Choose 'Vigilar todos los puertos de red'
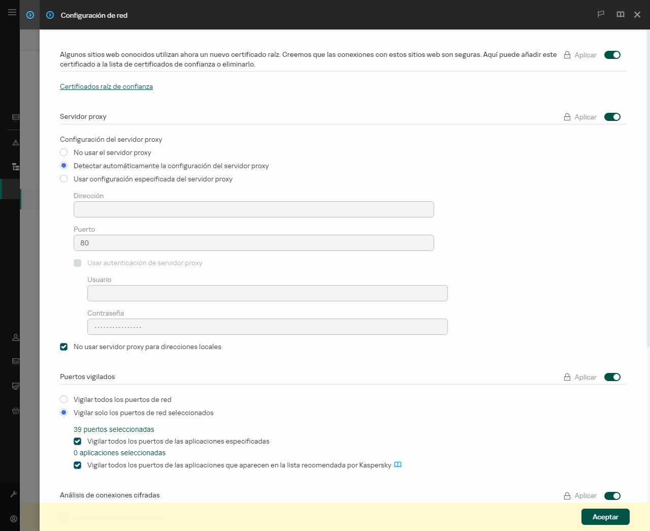650x531 pixels. pyautogui.click(x=63, y=399)
